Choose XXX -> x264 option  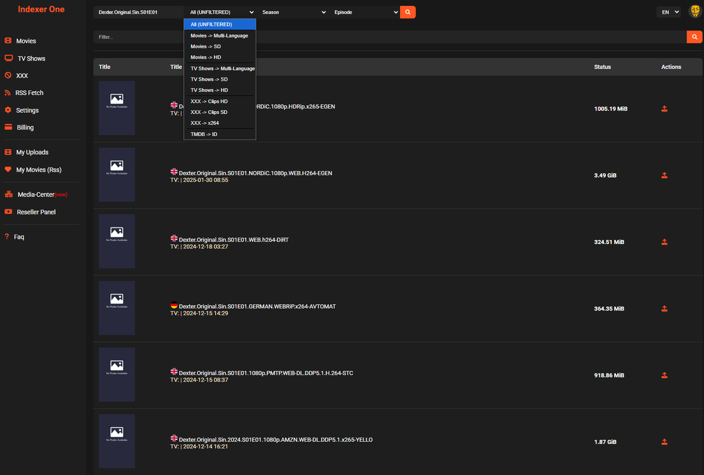[x=220, y=122]
